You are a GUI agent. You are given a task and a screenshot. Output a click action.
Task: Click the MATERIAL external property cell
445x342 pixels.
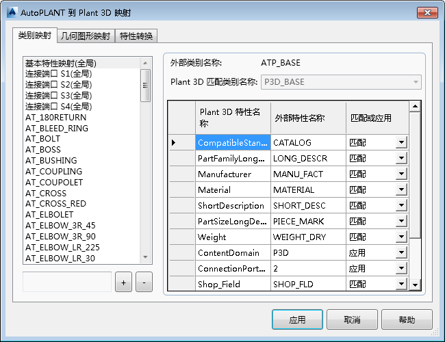tap(308, 189)
